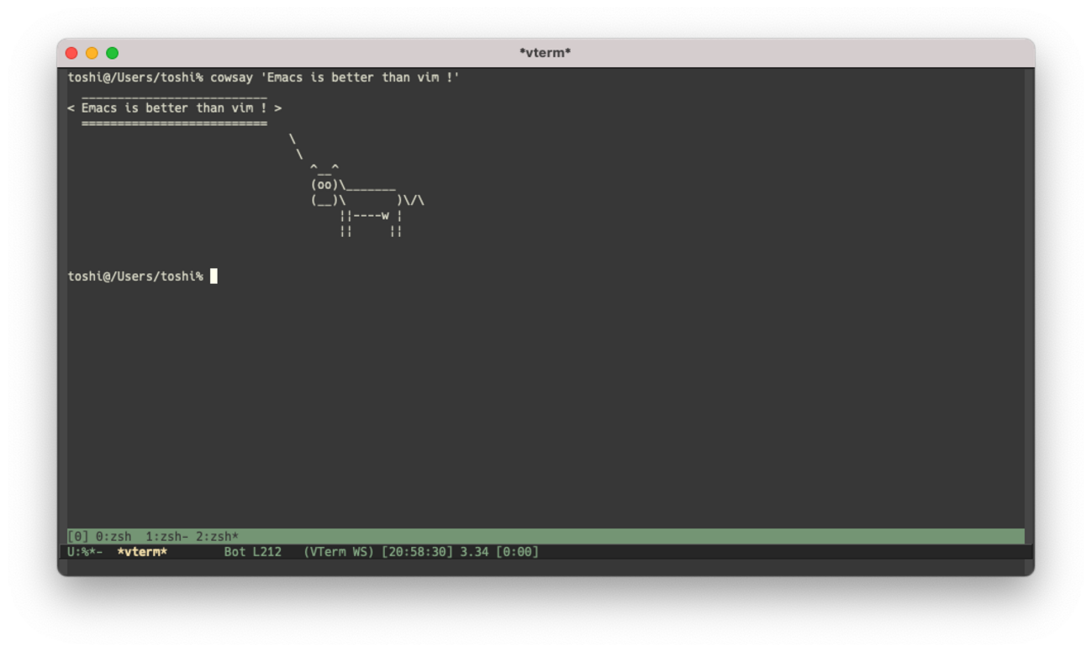Close the vterm window with red button
Viewport: 1092px width, 652px height.
[x=71, y=53]
